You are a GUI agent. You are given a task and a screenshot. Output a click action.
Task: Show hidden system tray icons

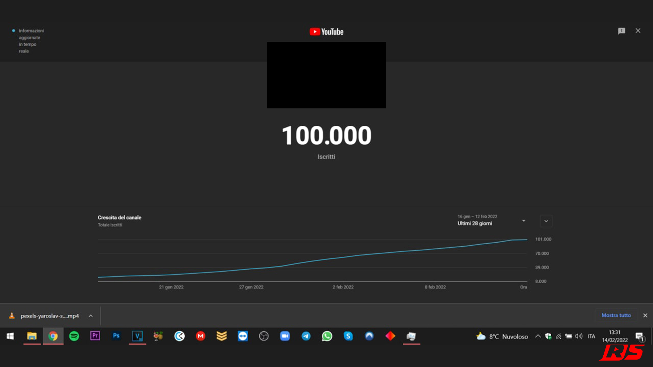538,336
